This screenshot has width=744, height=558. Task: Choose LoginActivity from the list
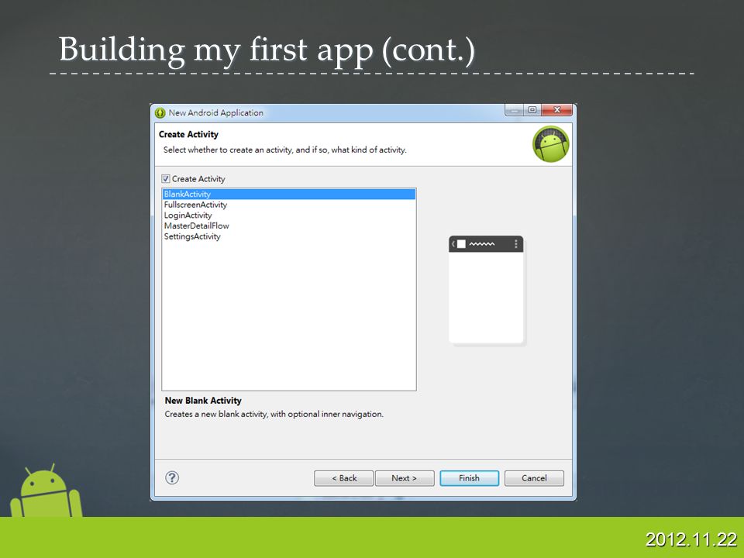(288, 215)
